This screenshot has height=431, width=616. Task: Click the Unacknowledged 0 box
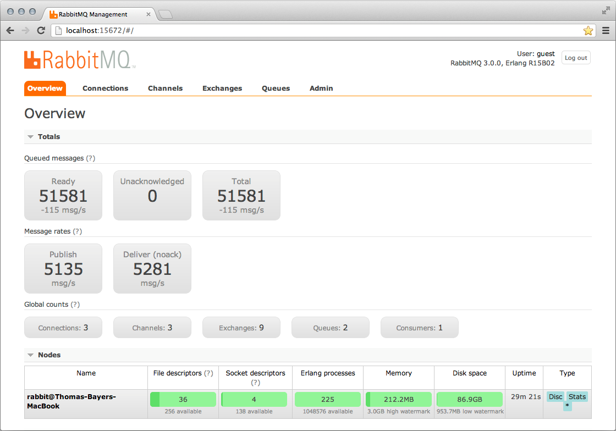coord(152,195)
